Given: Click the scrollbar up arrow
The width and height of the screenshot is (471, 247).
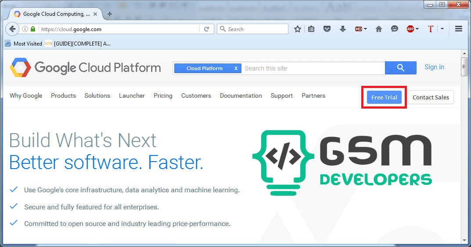Looking at the screenshot, I should (464, 53).
